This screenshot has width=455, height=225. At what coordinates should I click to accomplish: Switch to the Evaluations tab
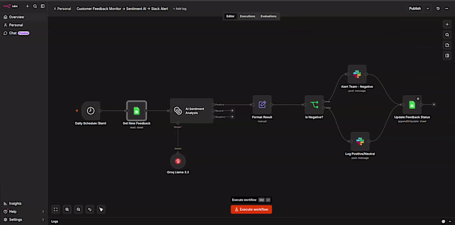[x=268, y=16]
